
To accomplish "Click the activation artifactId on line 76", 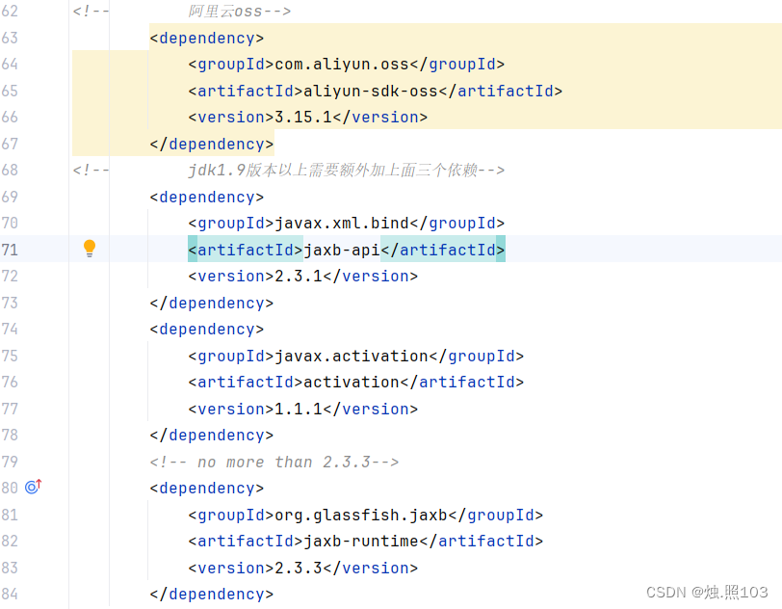I will coord(352,383).
